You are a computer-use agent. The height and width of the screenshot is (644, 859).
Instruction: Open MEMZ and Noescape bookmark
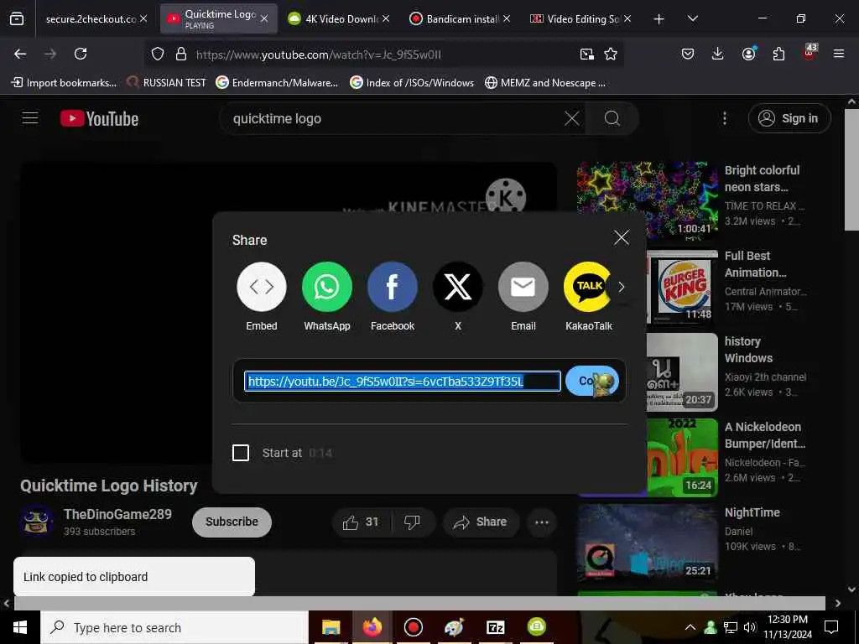[545, 83]
